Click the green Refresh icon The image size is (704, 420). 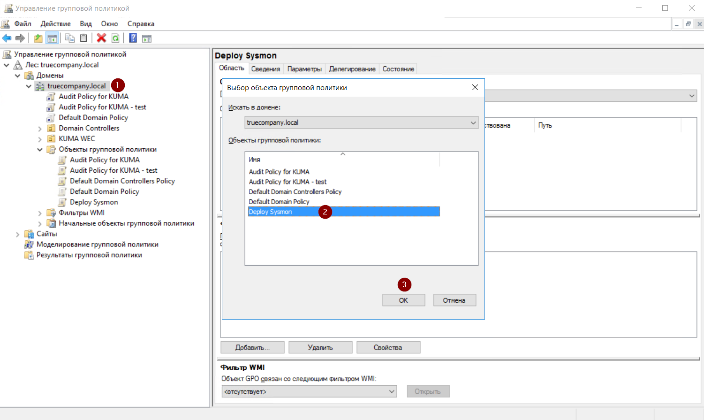(x=115, y=38)
